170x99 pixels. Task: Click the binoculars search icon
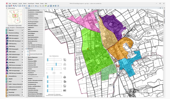29,6
